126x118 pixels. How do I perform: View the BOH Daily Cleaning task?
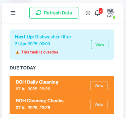click(99, 86)
